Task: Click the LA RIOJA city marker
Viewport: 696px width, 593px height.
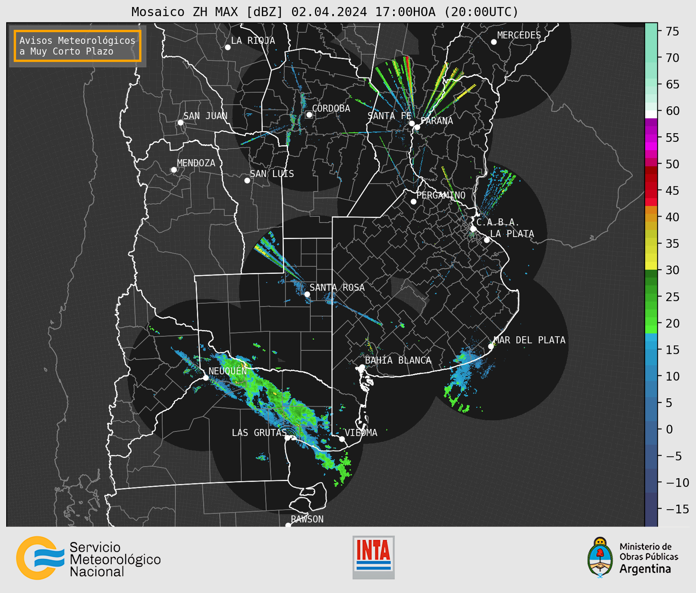Action: pos(228,47)
